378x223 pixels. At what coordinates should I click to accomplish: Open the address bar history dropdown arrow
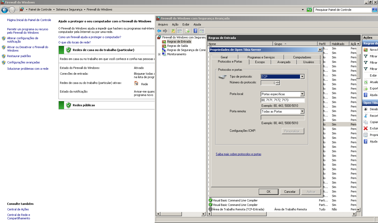(x=303, y=10)
